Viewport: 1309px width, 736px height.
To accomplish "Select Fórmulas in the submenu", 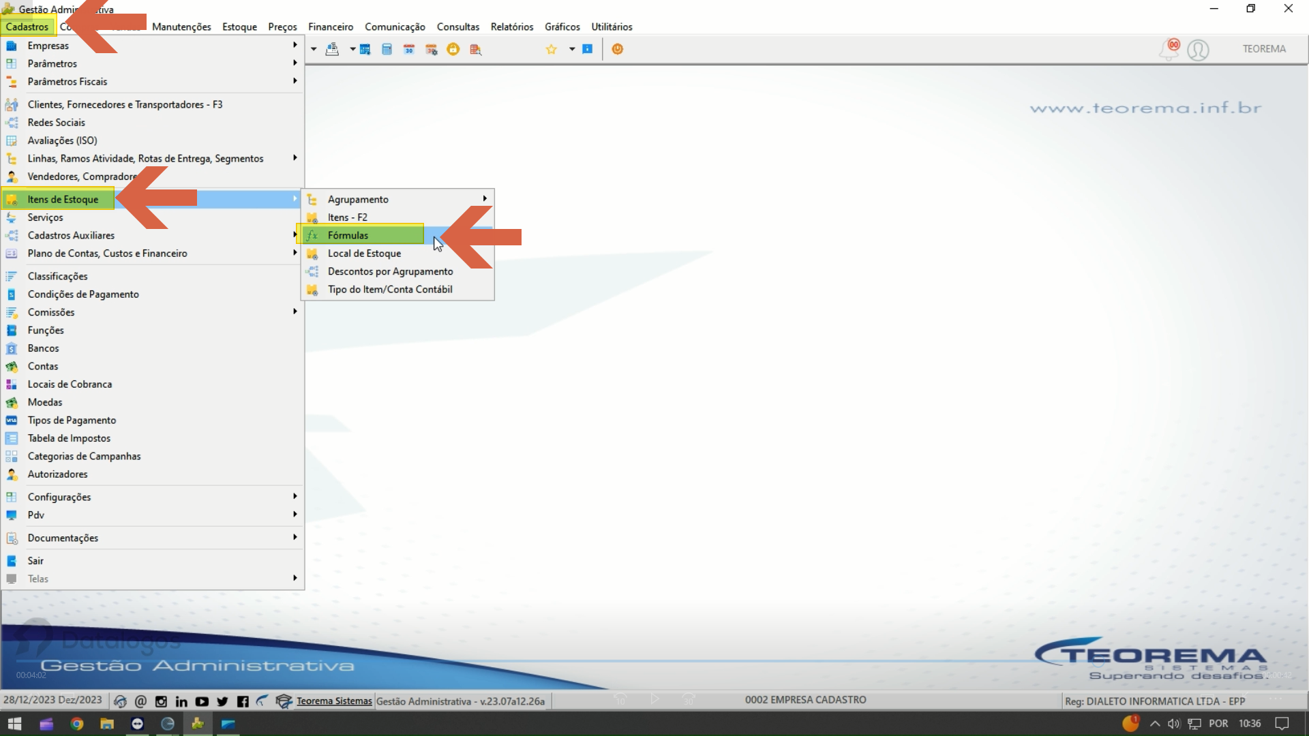I will point(397,235).
